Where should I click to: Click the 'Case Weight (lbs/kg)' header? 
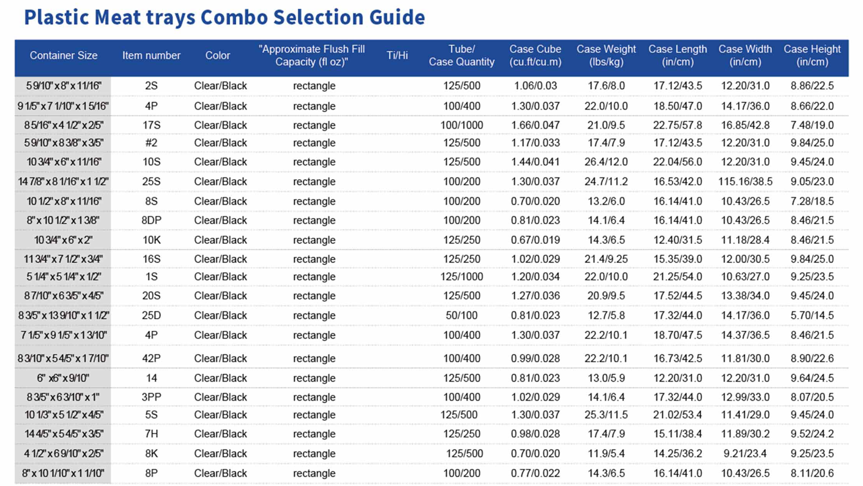(606, 56)
